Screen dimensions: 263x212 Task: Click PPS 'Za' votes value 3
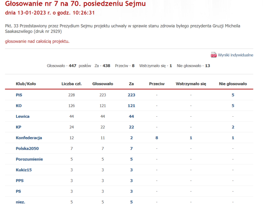(x=131, y=181)
